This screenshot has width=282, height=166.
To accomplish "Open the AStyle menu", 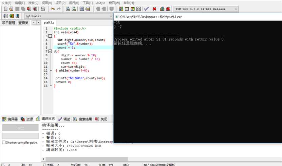I will point(100,3).
